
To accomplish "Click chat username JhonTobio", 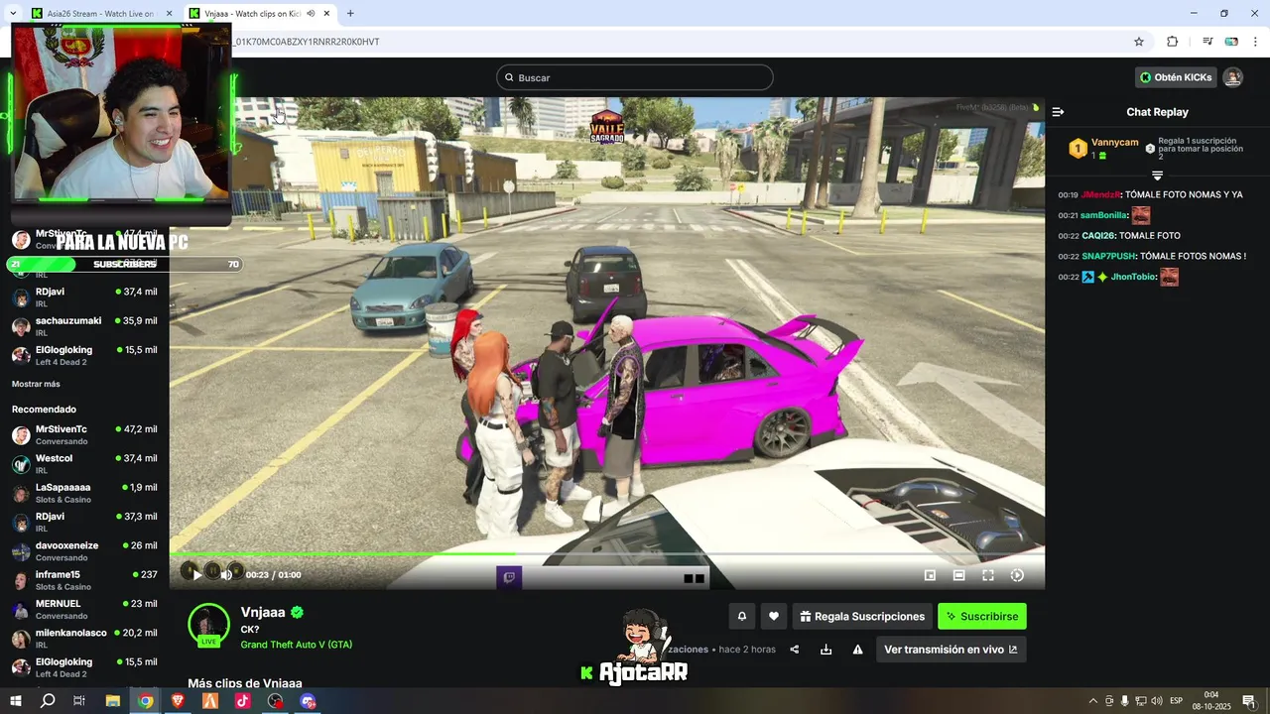I will click(x=1133, y=277).
